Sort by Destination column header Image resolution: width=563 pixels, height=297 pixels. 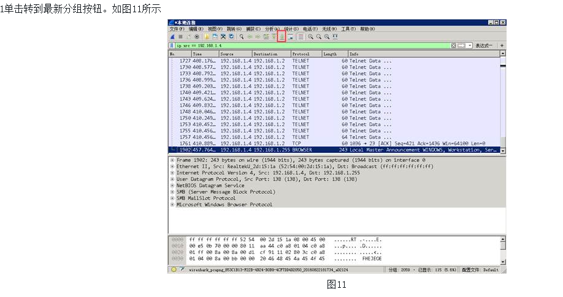click(272, 54)
